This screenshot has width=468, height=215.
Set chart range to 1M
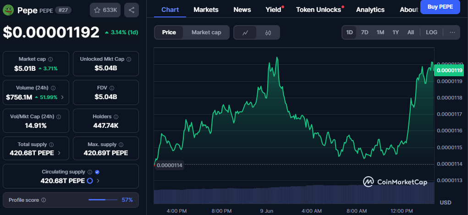coord(380,32)
